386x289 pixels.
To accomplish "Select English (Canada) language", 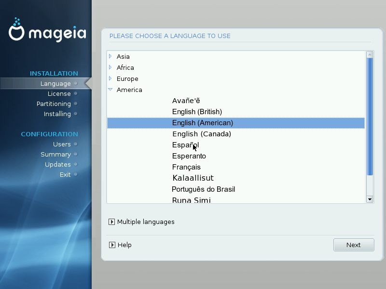I will click(x=202, y=134).
